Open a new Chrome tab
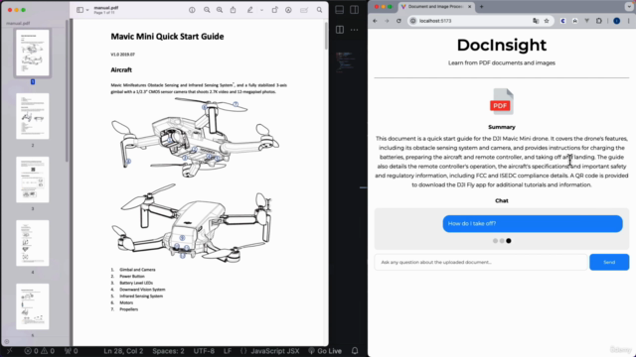 pos(482,7)
